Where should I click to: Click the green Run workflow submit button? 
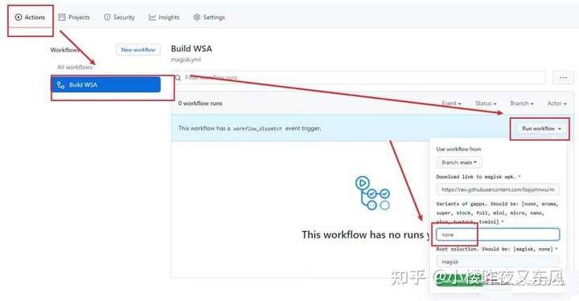(459, 280)
